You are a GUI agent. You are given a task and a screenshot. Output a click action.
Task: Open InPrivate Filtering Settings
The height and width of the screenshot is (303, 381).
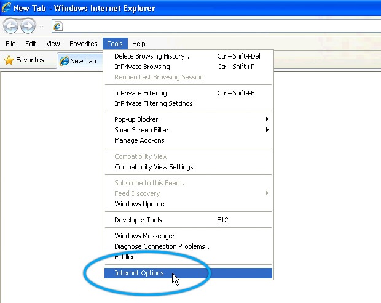tap(188, 103)
